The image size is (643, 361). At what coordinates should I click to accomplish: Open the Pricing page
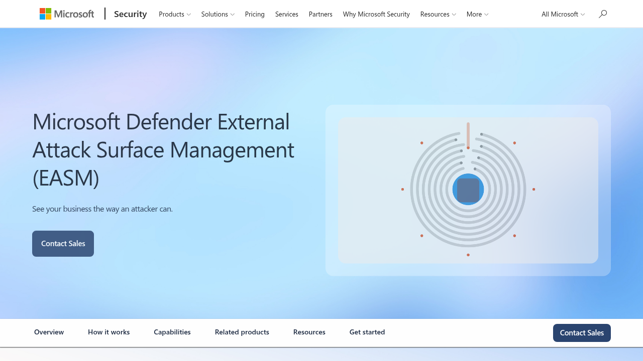(255, 14)
